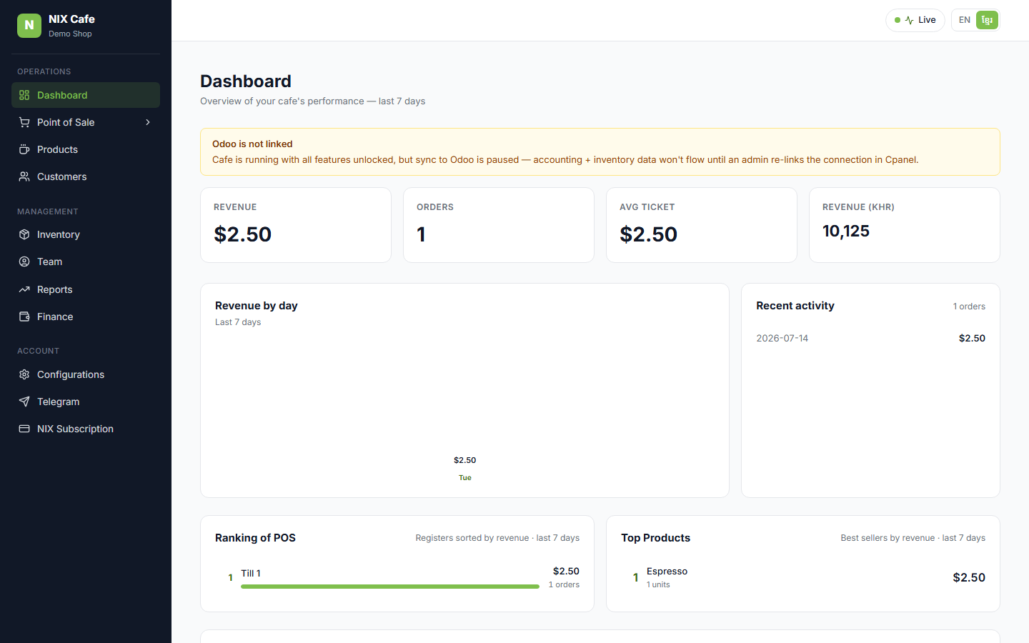Screen dimensions: 1029x643
Task: Click the Inventory box icon
Action: point(24,234)
